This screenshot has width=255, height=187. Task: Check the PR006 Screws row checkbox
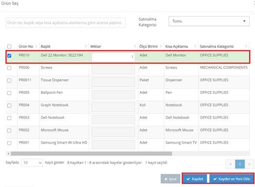[x=9, y=68]
